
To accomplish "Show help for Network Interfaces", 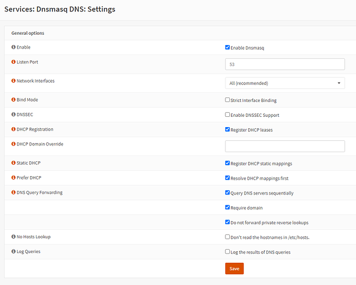I will click(14, 81).
